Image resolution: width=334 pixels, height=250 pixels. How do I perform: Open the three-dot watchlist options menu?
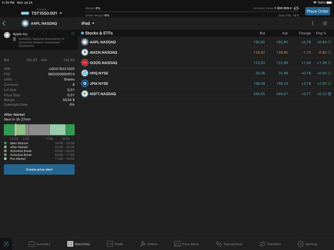tap(312, 24)
